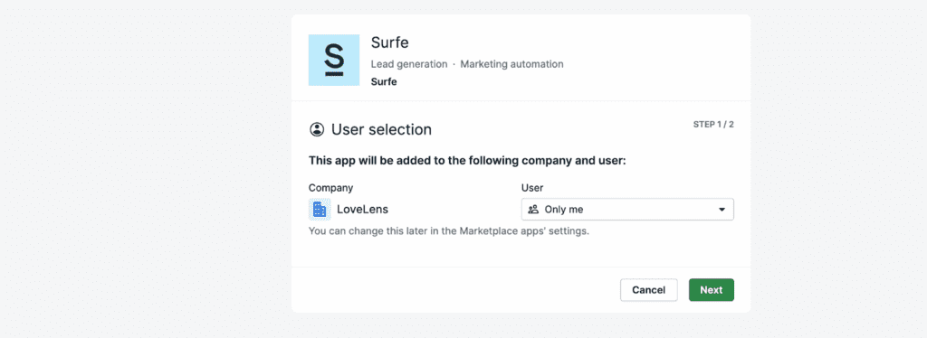Click the User dropdown caret arrow
927x338 pixels.
tap(722, 210)
